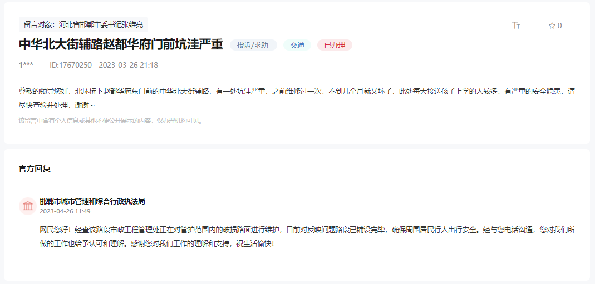Click the complaint body paragraph starting 尊敬的领导
Screen dimensions: 595x284
click(x=297, y=98)
